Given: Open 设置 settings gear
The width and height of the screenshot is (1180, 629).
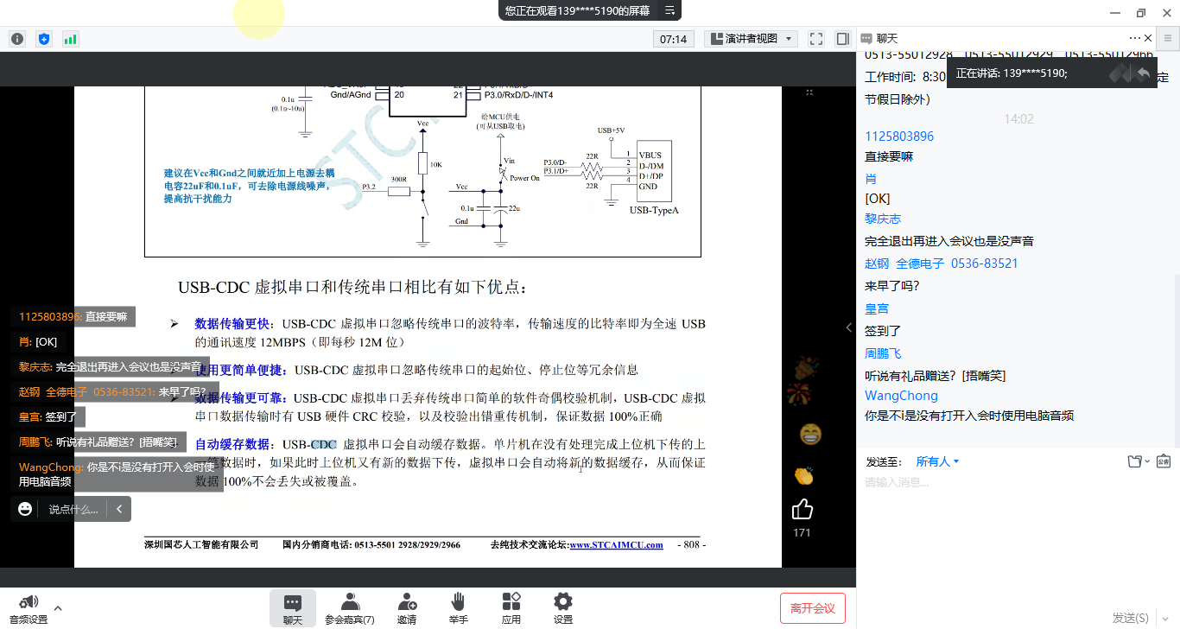Looking at the screenshot, I should coord(563,609).
